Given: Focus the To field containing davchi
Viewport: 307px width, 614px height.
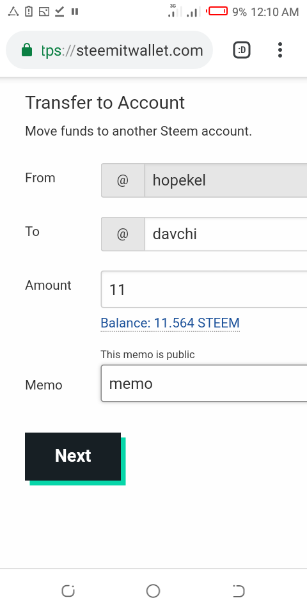Looking at the screenshot, I should click(x=226, y=234).
